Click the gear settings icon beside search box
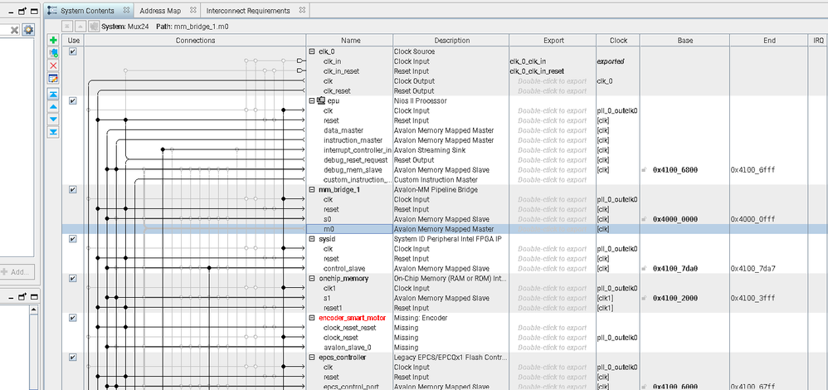 point(28,30)
